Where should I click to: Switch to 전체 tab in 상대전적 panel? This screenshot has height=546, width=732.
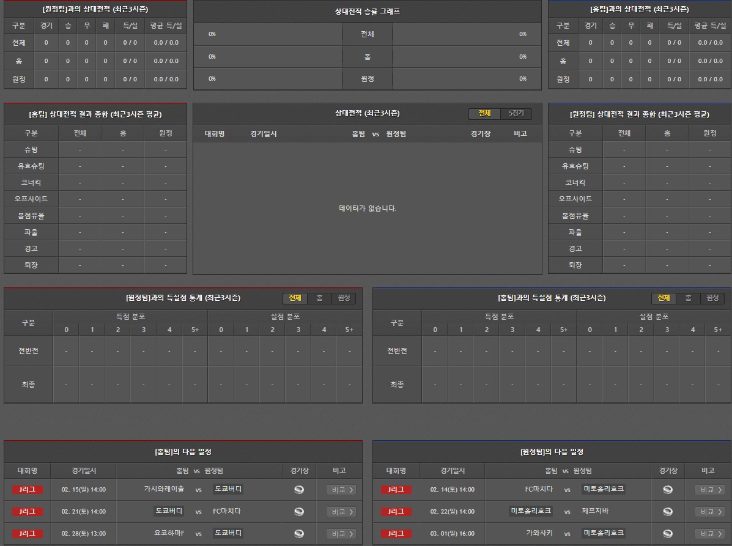click(x=485, y=114)
